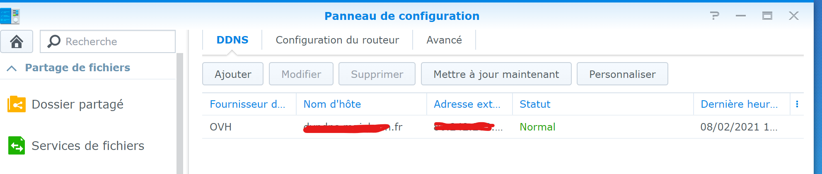Click the sidebar vertical scrollbar
The width and height of the screenshot is (822, 174).
click(180, 114)
